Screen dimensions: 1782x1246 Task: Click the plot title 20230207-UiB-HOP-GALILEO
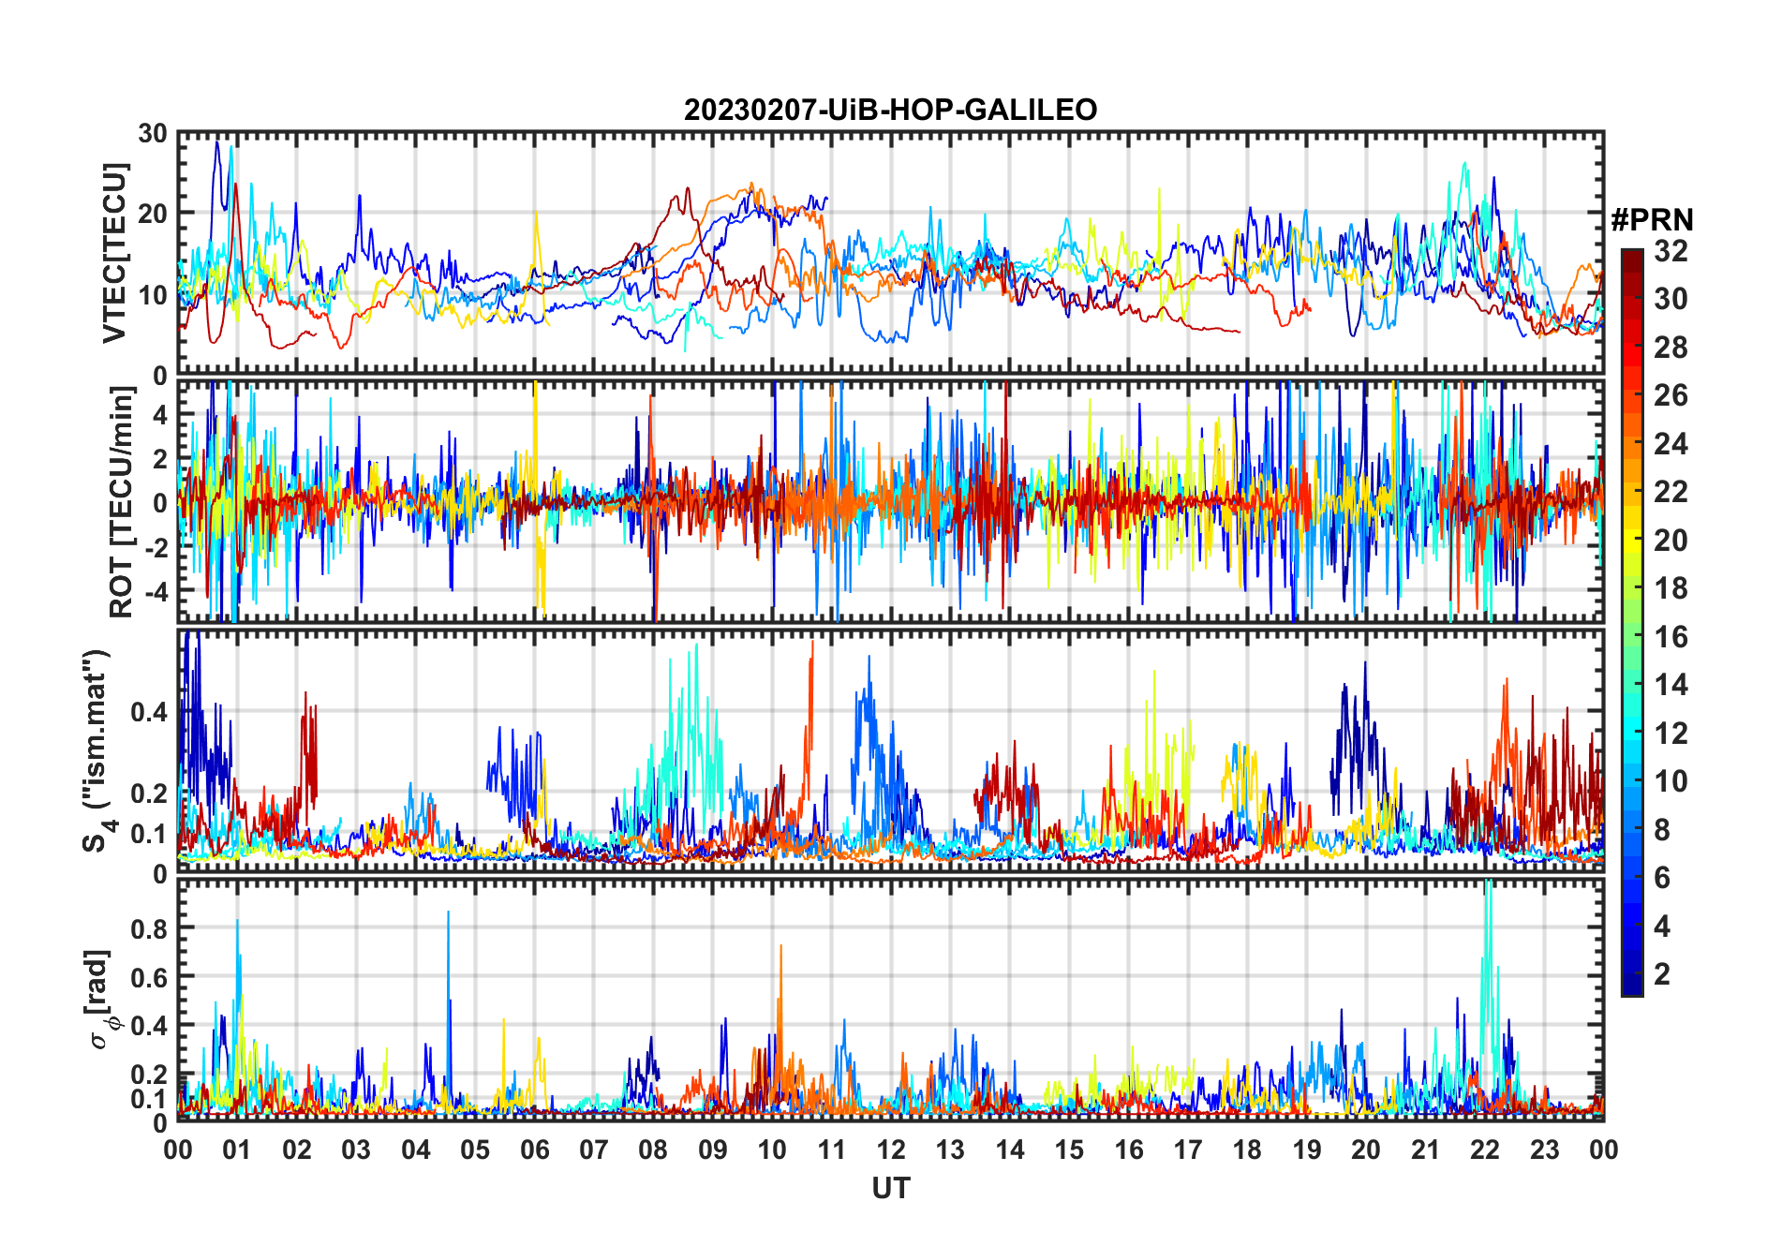[890, 110]
